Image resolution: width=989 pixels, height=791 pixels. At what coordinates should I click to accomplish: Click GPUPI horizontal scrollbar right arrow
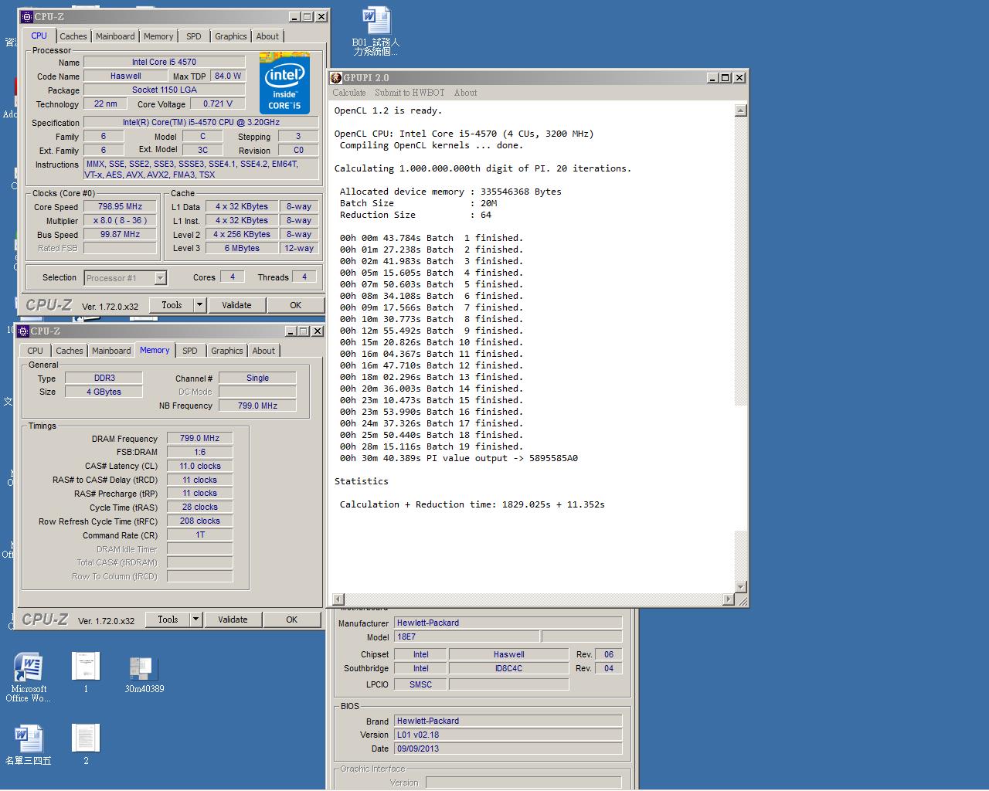point(729,599)
